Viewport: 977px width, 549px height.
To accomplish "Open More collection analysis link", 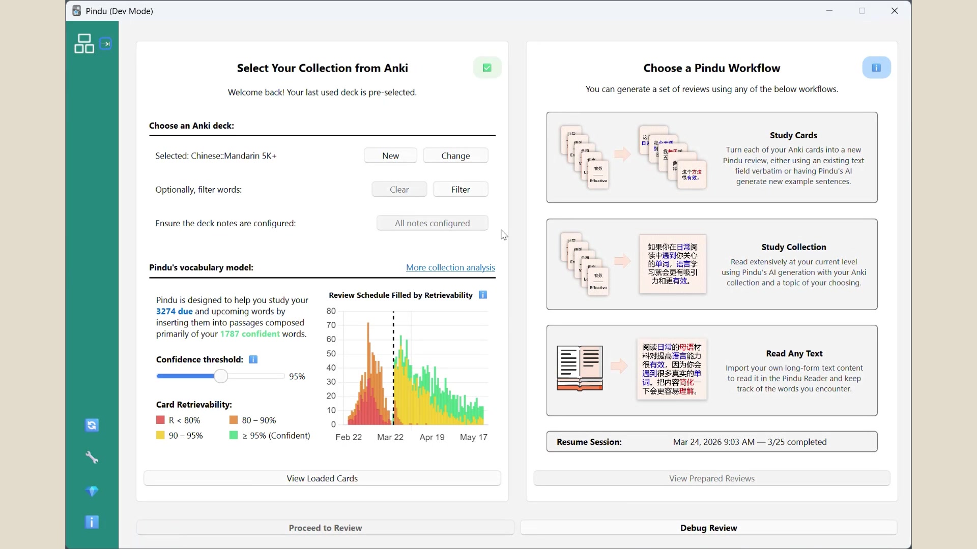I will [x=450, y=267].
